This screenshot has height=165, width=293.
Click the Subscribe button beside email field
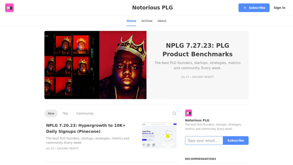(236, 141)
